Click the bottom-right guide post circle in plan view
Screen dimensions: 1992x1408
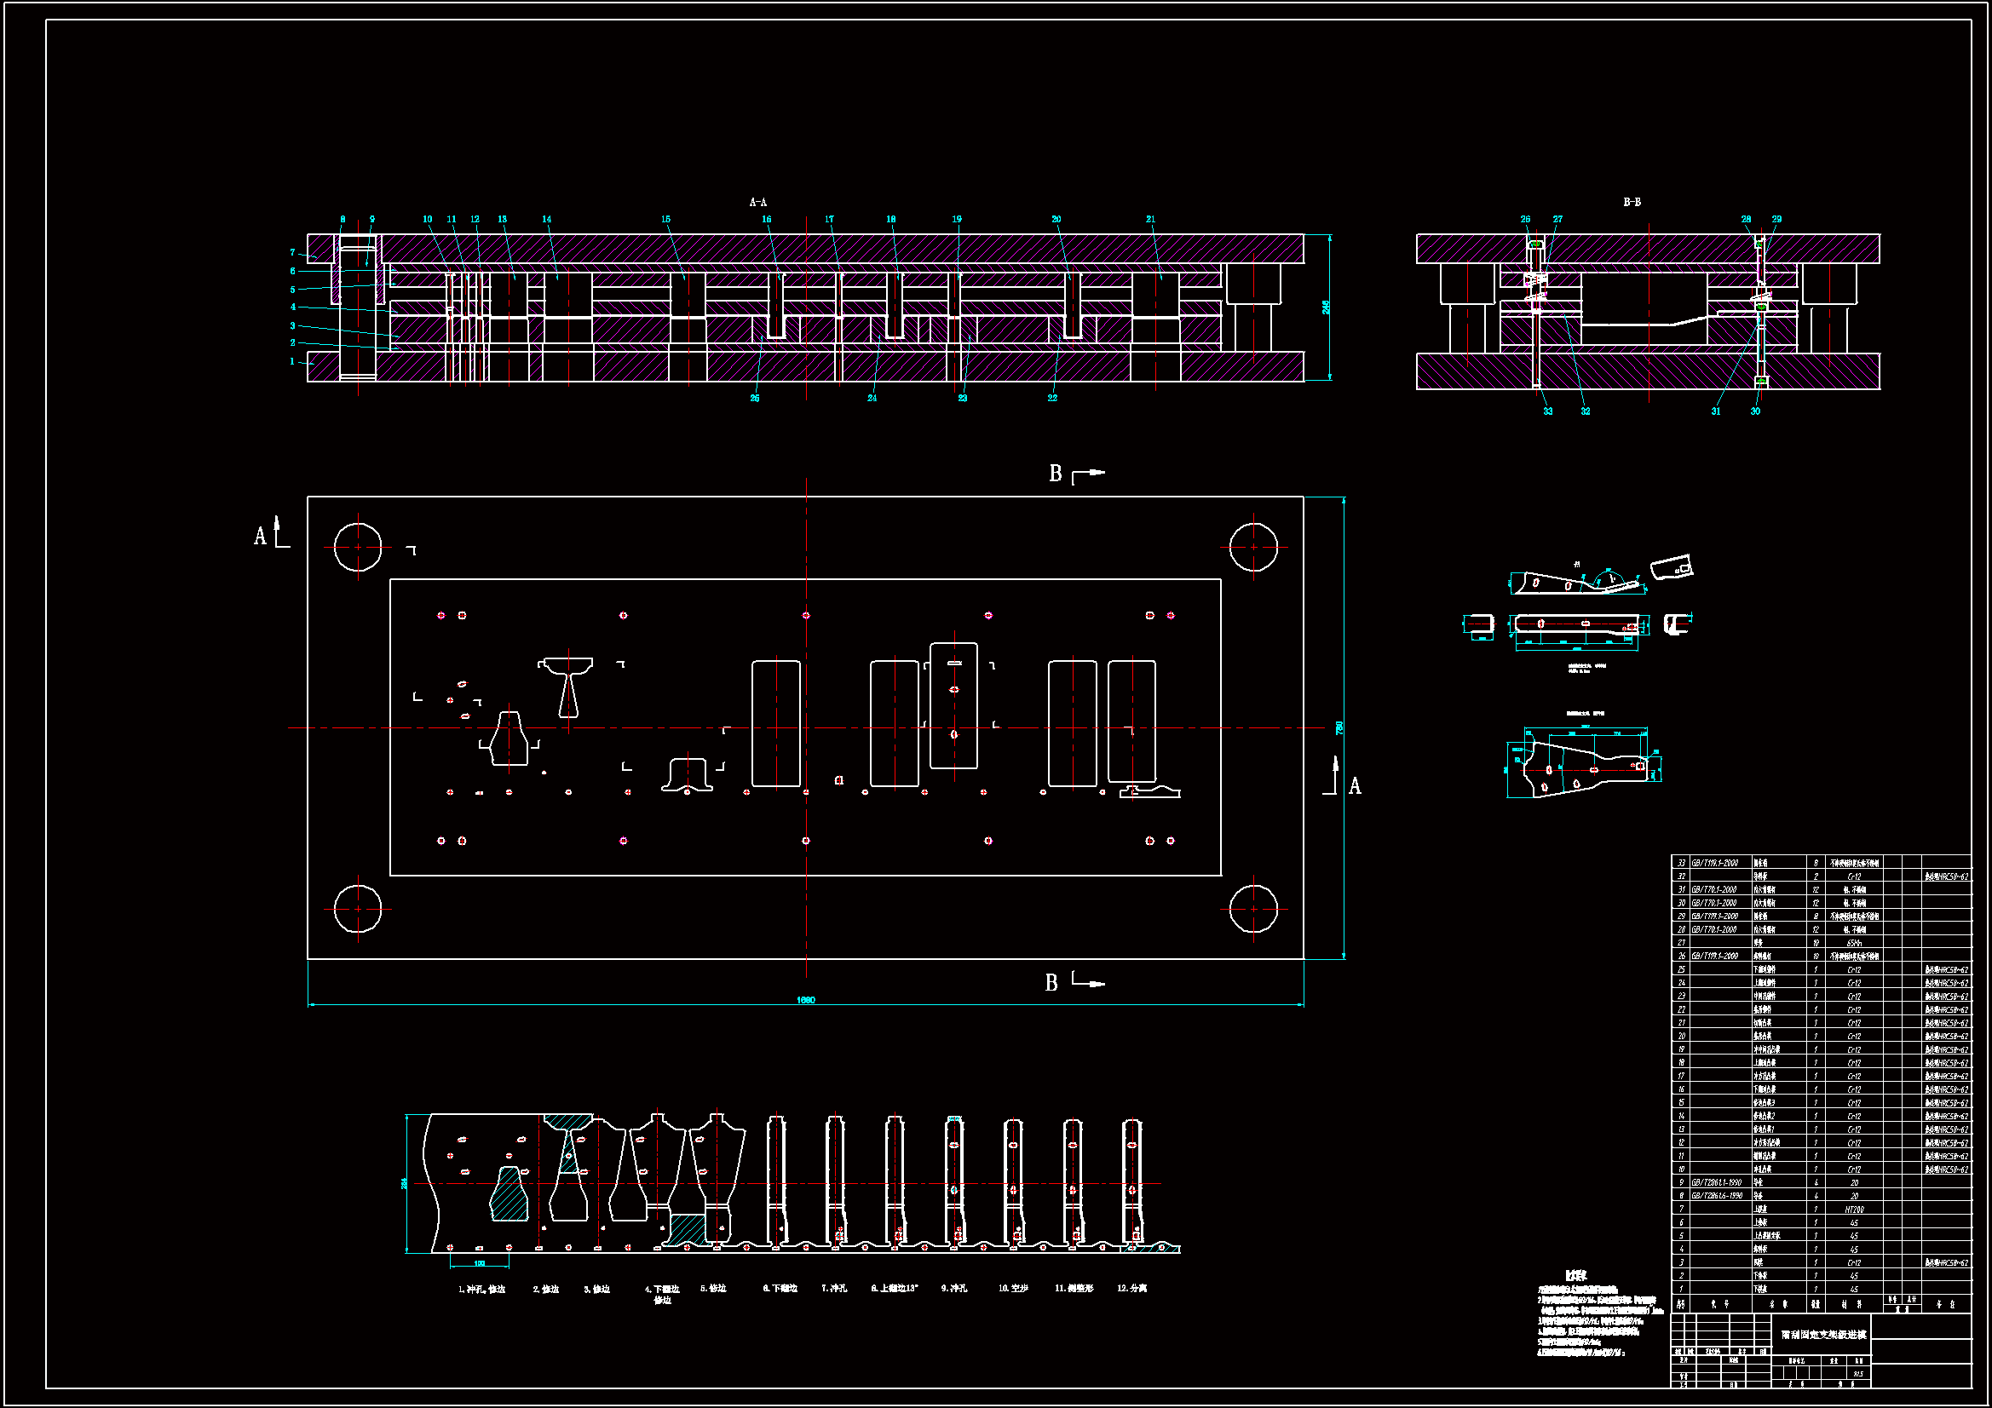(x=1252, y=909)
